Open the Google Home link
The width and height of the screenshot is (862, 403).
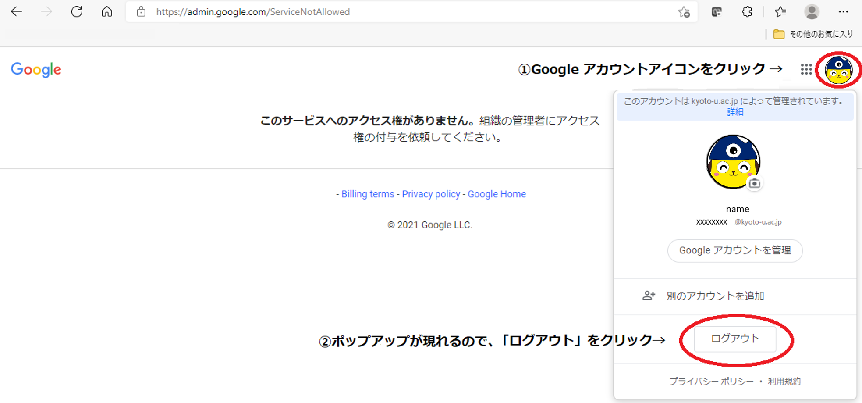pos(497,194)
